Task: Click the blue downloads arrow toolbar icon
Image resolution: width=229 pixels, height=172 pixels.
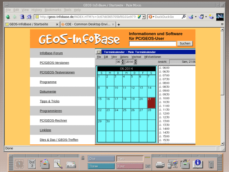Action: click(x=191, y=17)
